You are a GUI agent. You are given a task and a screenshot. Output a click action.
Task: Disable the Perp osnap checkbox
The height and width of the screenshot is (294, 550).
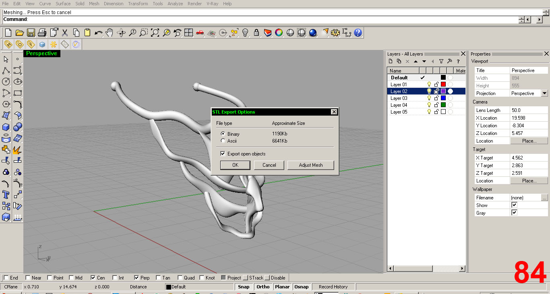[x=136, y=277]
